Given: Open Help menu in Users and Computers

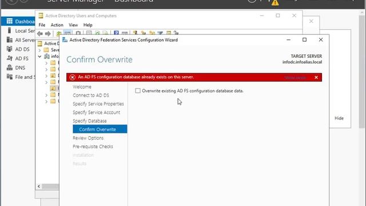Looking at the screenshot, I should click(x=87, y=25).
